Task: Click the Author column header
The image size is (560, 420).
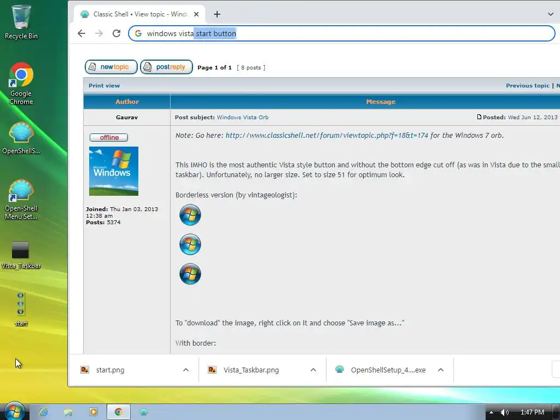Action: coord(127,102)
